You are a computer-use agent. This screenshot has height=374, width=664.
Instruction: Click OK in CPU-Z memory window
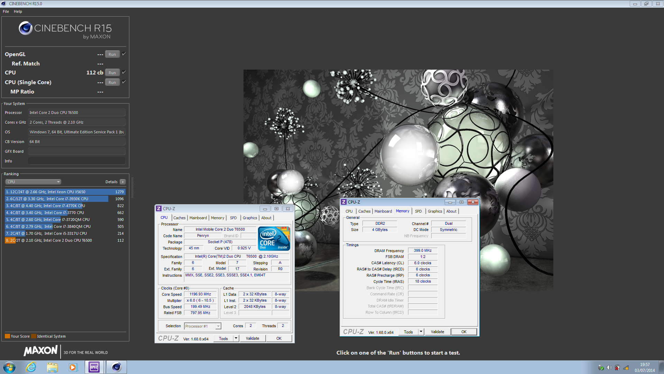pyautogui.click(x=464, y=332)
